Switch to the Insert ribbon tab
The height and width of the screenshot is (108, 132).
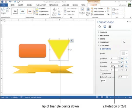[21, 5]
